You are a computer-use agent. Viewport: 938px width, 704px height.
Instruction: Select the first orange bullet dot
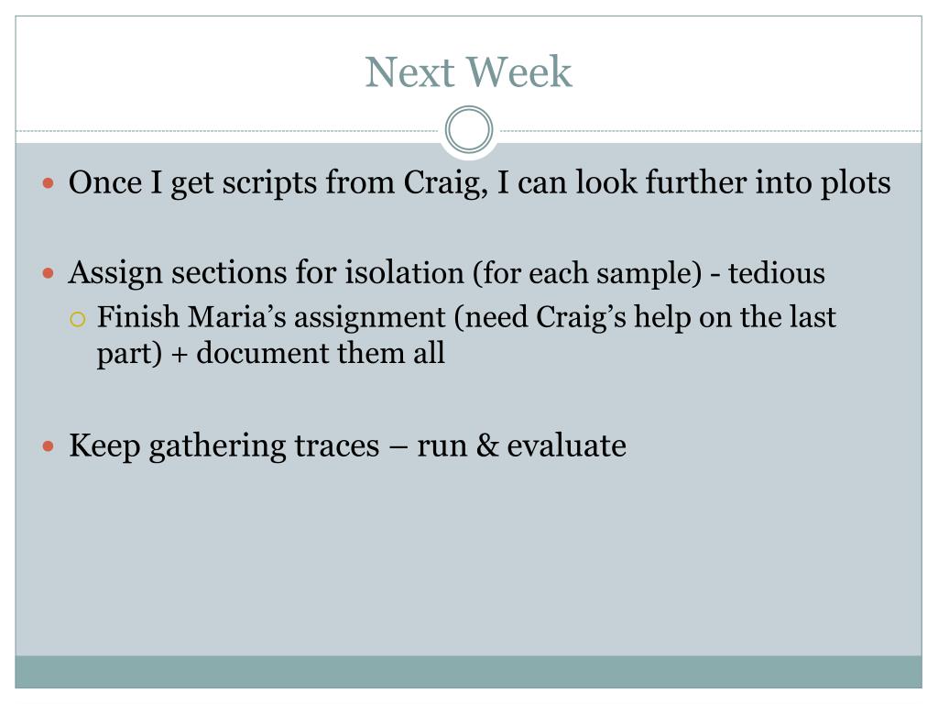tap(49, 183)
